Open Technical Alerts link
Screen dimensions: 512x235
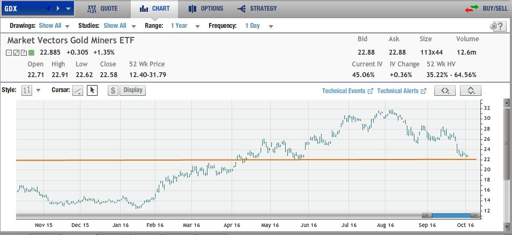tap(402, 91)
